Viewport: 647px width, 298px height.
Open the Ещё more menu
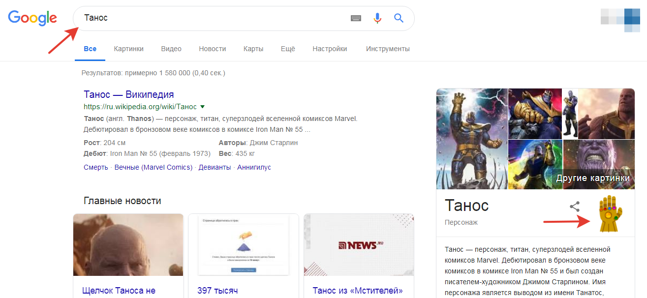tap(288, 49)
